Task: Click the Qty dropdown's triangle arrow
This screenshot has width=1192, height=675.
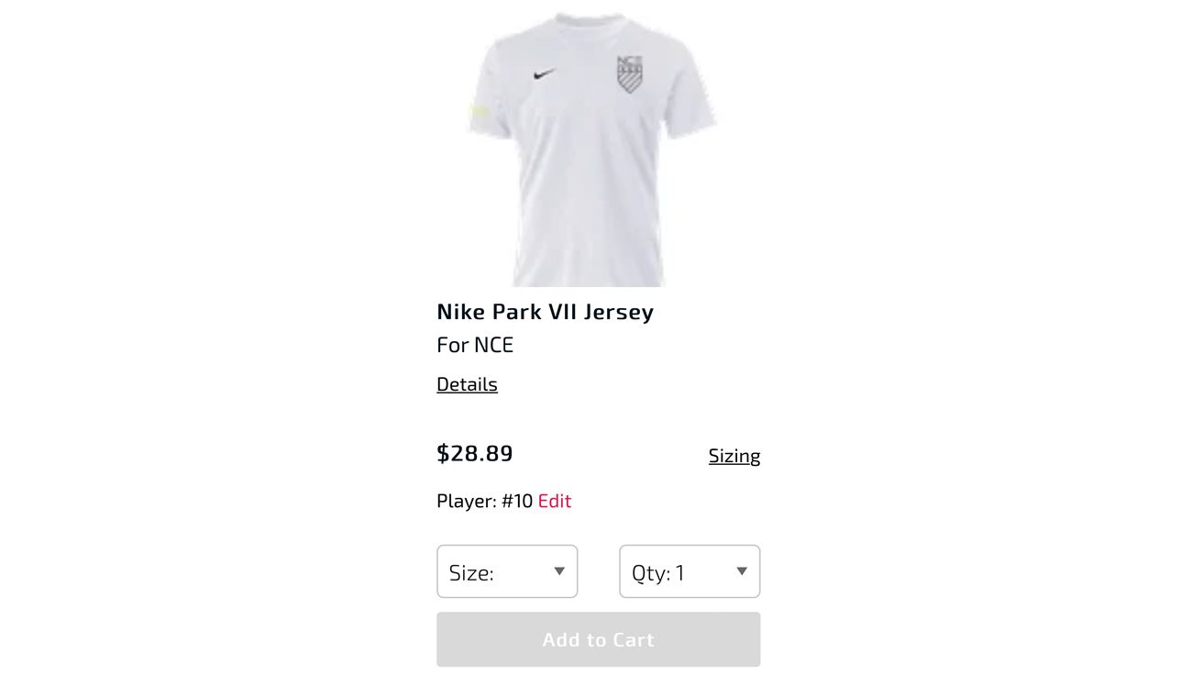Action: coord(742,571)
